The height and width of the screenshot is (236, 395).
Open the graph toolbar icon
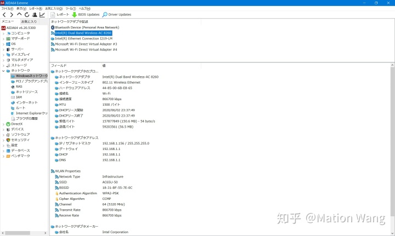[x=42, y=15]
